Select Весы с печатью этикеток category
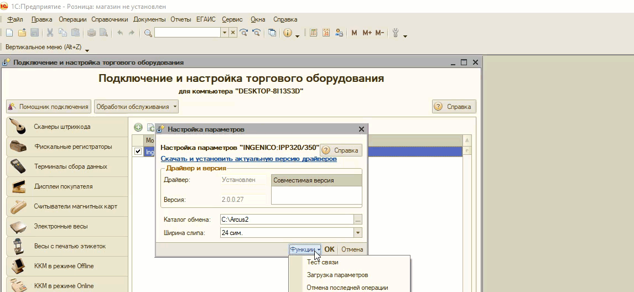Screen dimensions: 634x292 click(67, 246)
